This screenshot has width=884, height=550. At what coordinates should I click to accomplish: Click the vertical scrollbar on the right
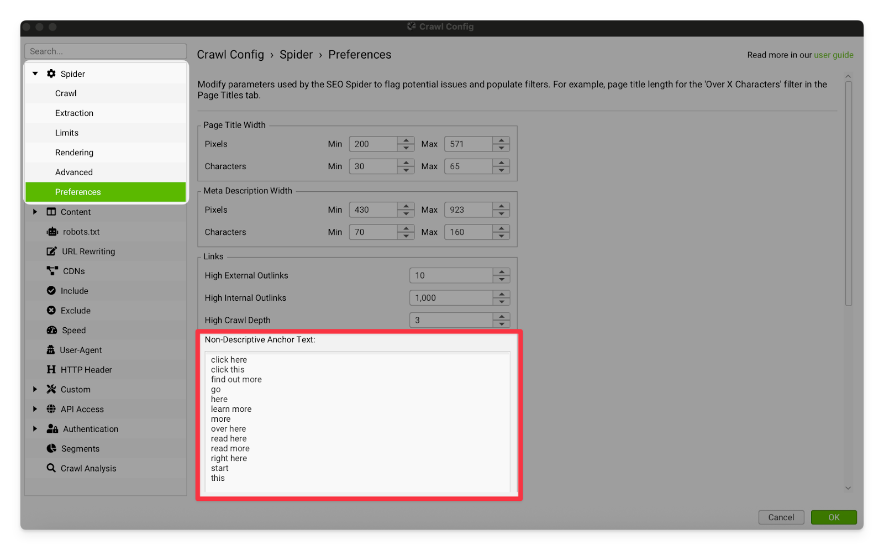click(848, 193)
